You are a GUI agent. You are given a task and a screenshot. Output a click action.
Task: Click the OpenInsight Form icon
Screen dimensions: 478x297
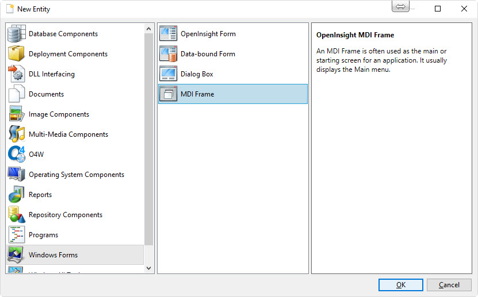point(169,34)
